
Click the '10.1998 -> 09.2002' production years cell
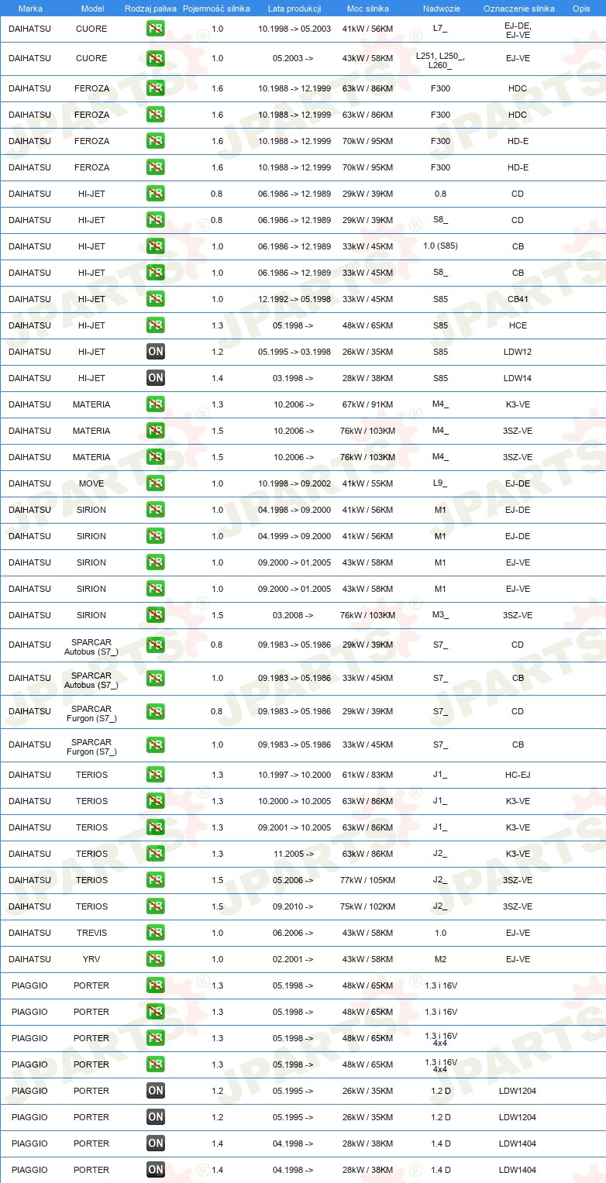(294, 483)
